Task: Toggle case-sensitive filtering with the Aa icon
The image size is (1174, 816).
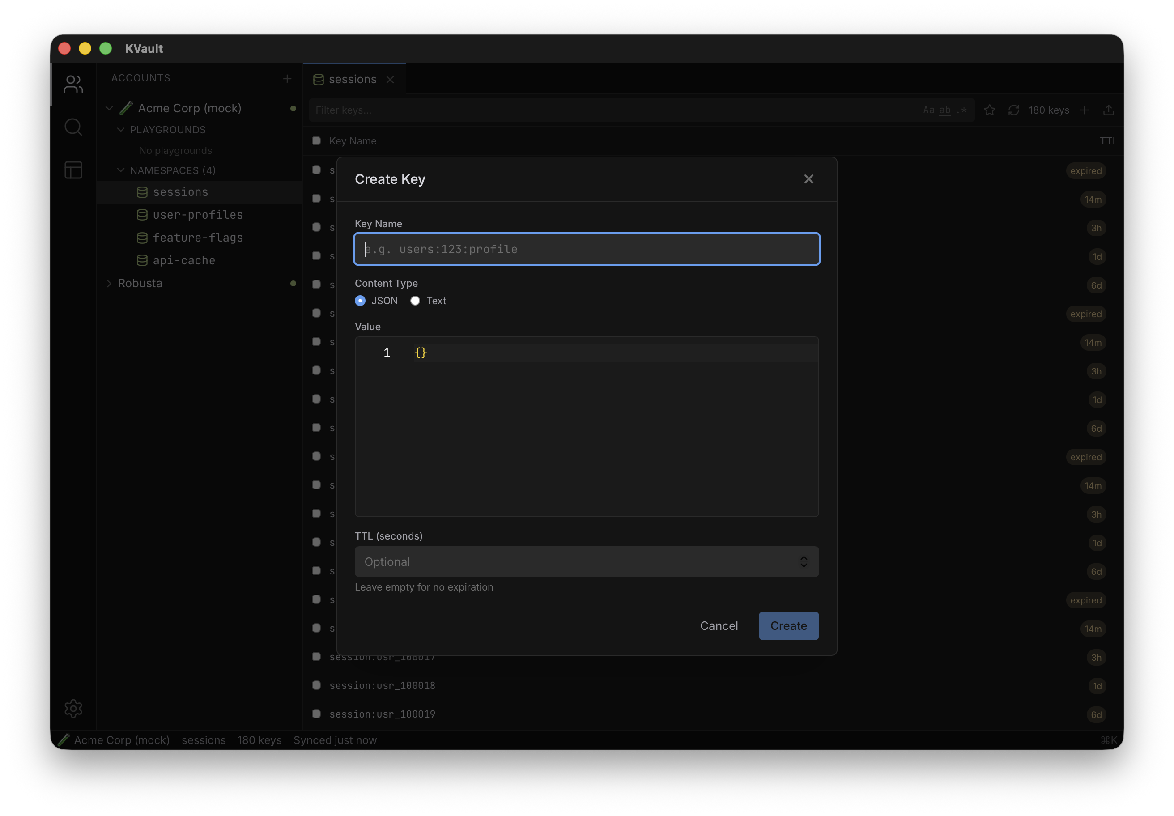Action: coord(929,110)
